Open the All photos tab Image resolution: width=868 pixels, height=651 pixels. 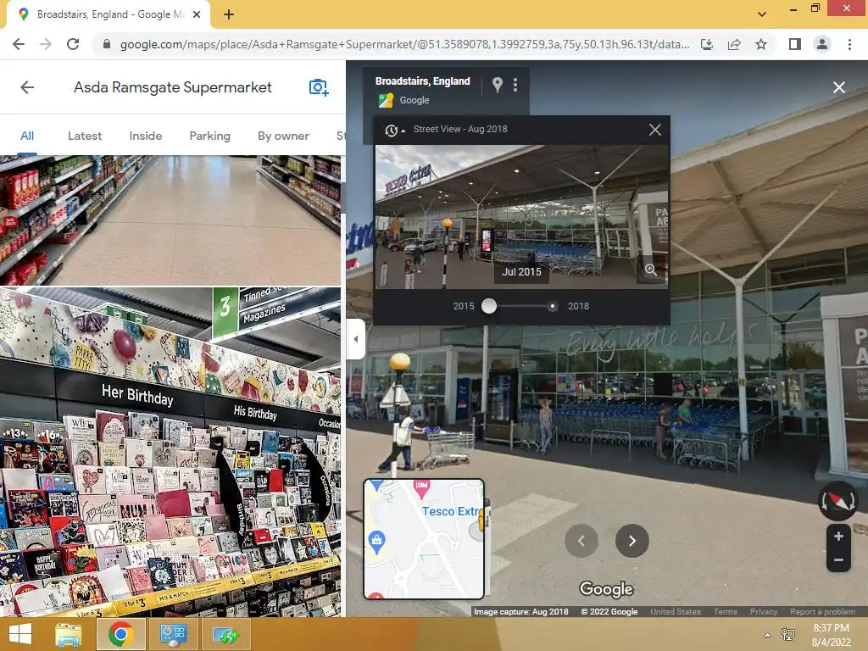click(27, 136)
